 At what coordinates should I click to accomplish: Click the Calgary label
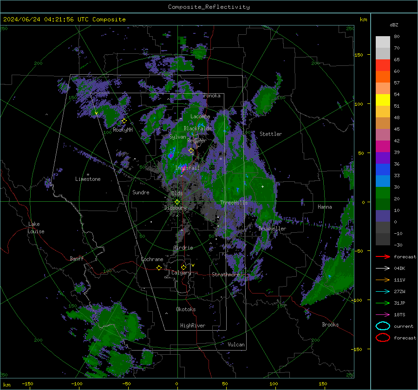tap(181, 273)
